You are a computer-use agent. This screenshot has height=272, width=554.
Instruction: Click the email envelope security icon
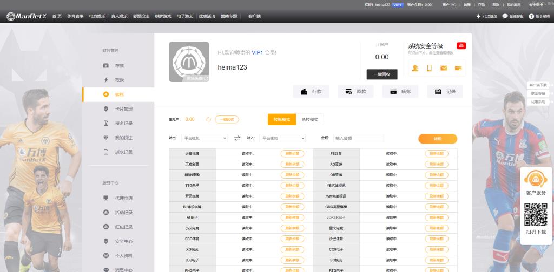click(x=444, y=68)
